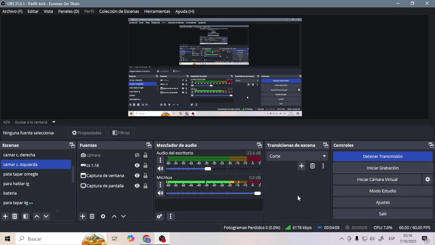435x245 pixels.
Task: Open preview scaling dropdown Ajustar a la ventana
Action: (x=35, y=122)
